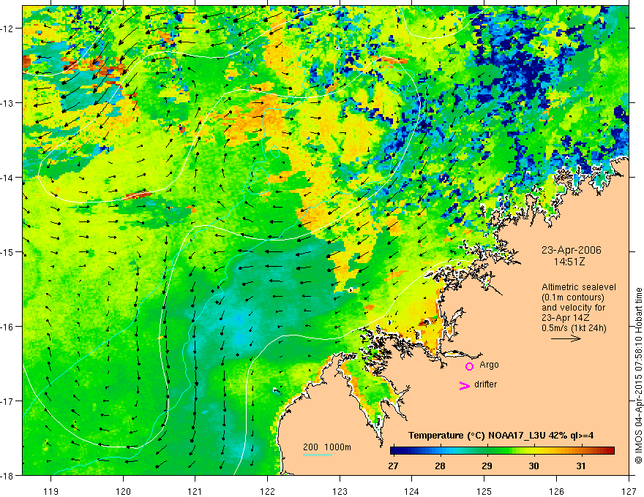Click the color bar value '30'
The height and width of the screenshot is (497, 644).
coord(534,466)
